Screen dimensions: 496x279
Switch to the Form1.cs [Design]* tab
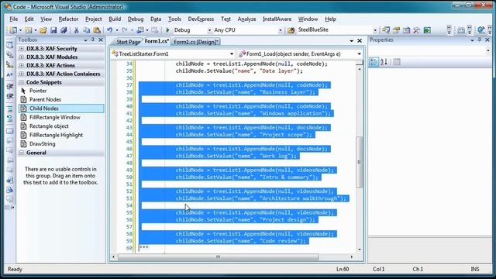click(x=196, y=42)
